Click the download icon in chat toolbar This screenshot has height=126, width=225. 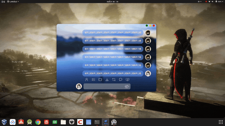pos(107,80)
